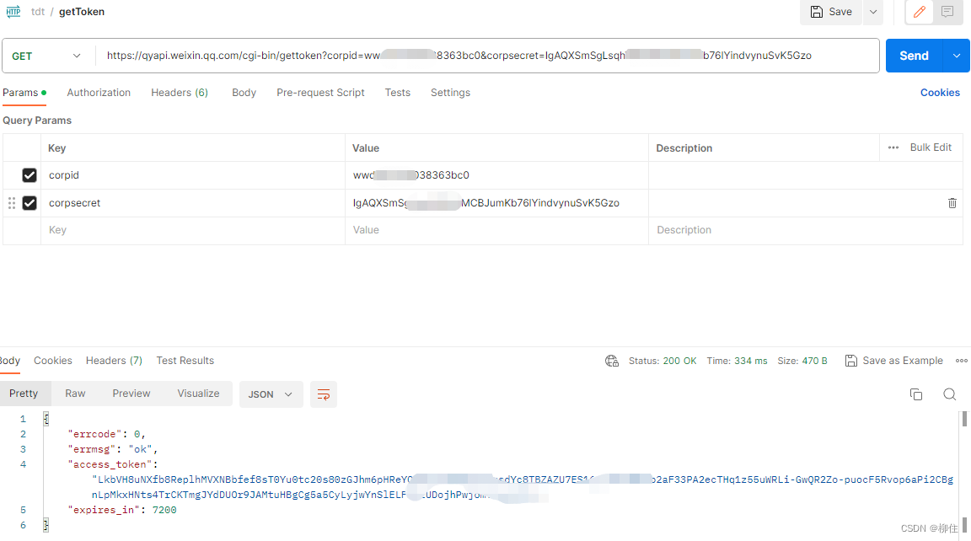971x541 pixels.
Task: Click the Save disk icon button
Action: tap(831, 12)
